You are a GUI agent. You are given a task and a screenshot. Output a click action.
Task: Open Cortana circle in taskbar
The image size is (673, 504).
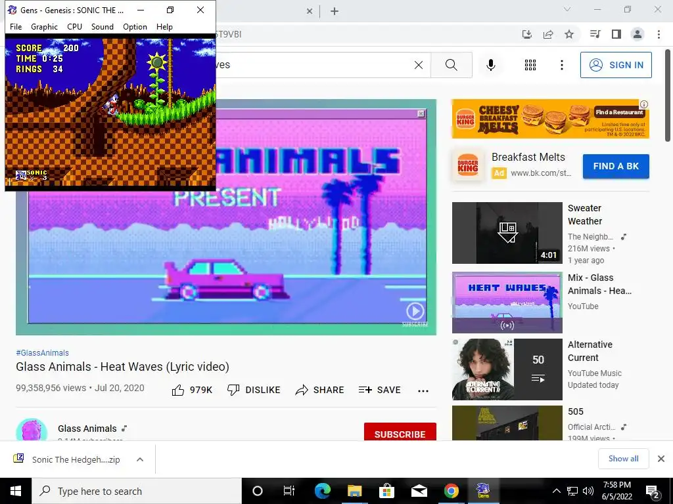point(258,491)
